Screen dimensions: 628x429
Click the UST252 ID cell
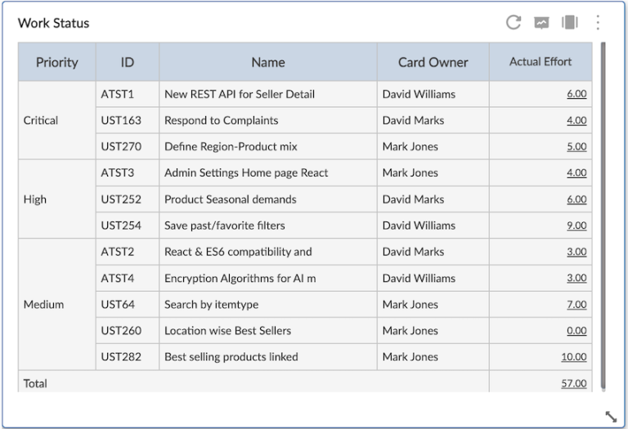[128, 199]
